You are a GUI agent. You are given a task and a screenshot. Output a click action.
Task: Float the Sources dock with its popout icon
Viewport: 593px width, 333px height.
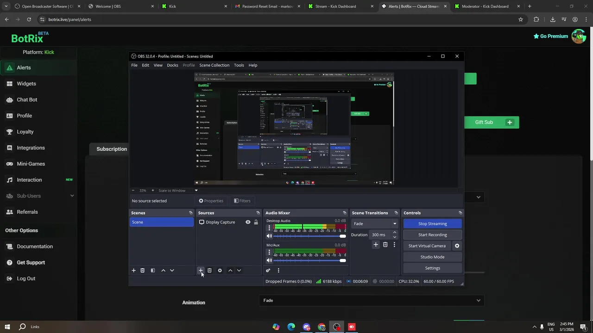click(x=258, y=213)
